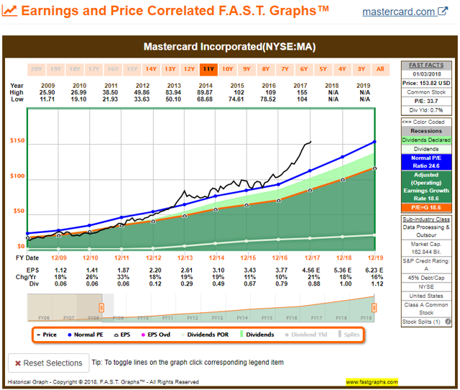Select the 13Y time range tab

170,69
